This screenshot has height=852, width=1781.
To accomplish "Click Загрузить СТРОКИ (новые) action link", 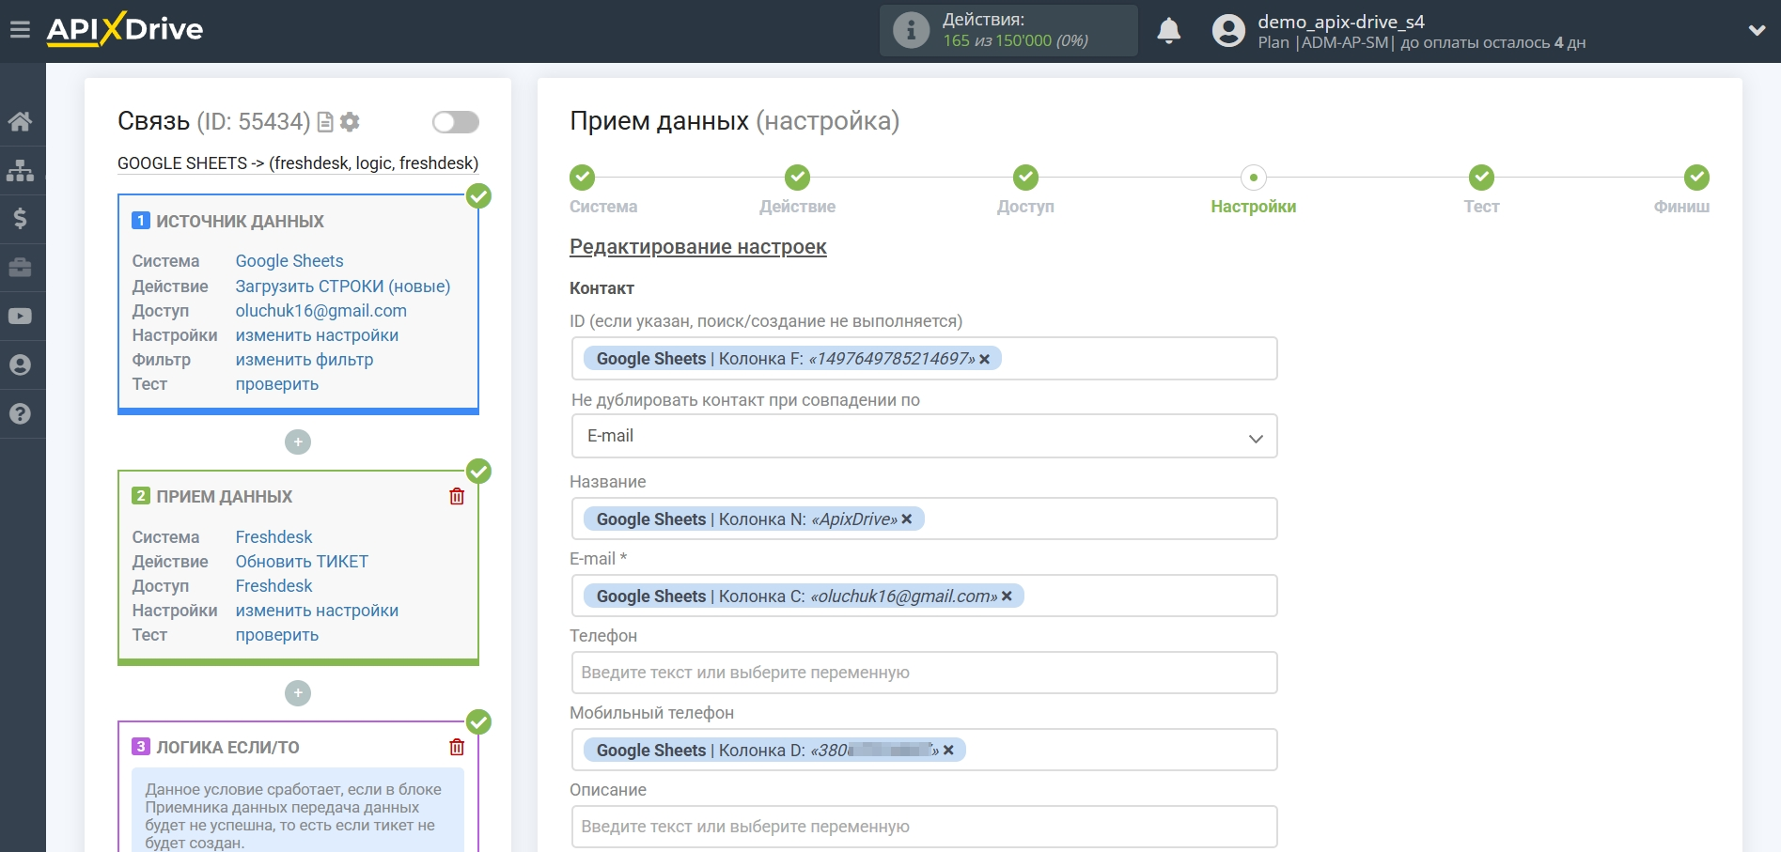I will (343, 287).
